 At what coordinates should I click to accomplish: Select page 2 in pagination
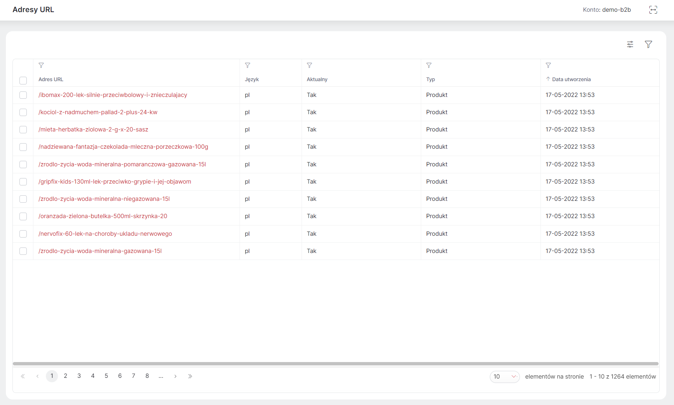tap(65, 376)
